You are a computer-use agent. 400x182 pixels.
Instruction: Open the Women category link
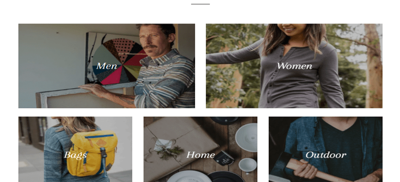point(295,66)
